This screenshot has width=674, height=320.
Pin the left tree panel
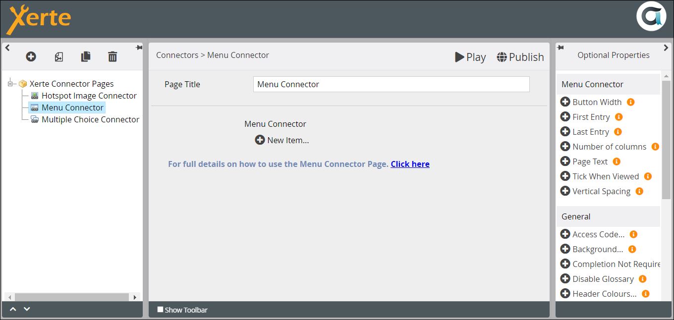(x=138, y=48)
